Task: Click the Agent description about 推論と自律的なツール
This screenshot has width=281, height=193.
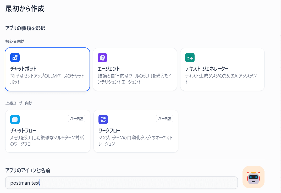Action: [135, 79]
